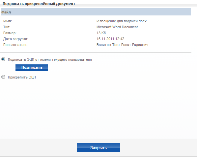197x157 pixels.
Task: Select the 'Прикрепить ЭЦП' radio button
Action: [x=3, y=77]
